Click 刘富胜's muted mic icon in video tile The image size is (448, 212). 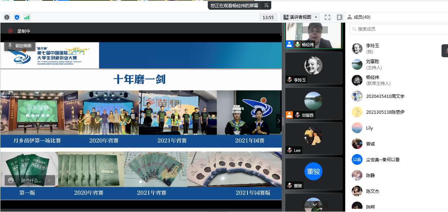coord(298,115)
